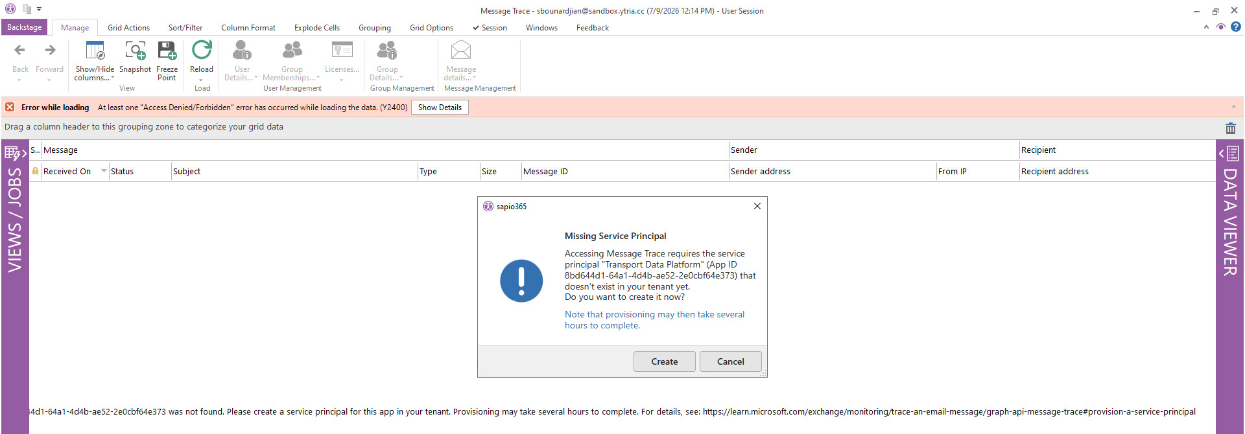This screenshot has width=1245, height=434.
Task: Go Back using the arrow icon
Action: point(20,51)
